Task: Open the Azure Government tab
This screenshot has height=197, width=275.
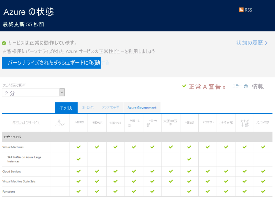Action: pyautogui.click(x=142, y=108)
